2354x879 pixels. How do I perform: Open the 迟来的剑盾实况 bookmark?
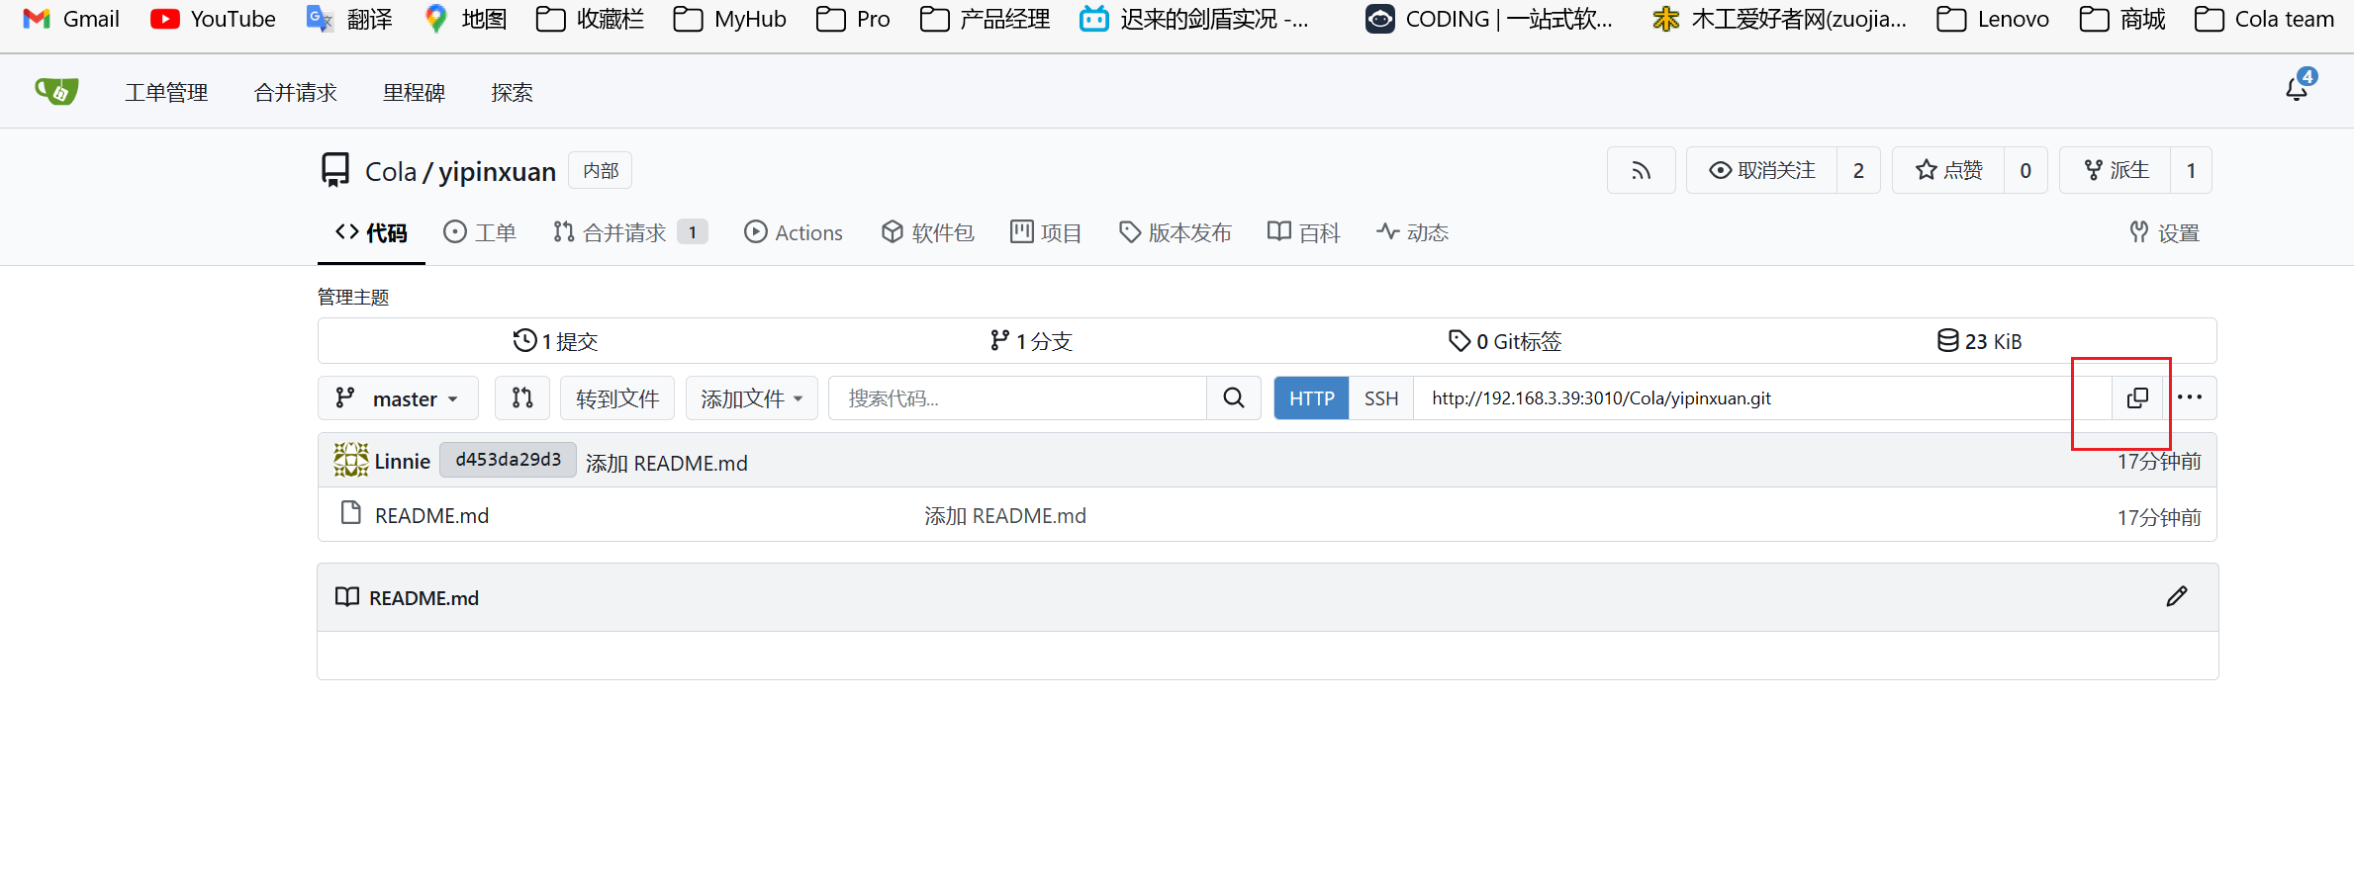(1193, 19)
